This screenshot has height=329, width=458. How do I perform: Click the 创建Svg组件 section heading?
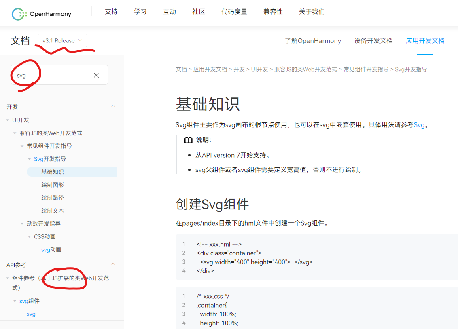212,204
